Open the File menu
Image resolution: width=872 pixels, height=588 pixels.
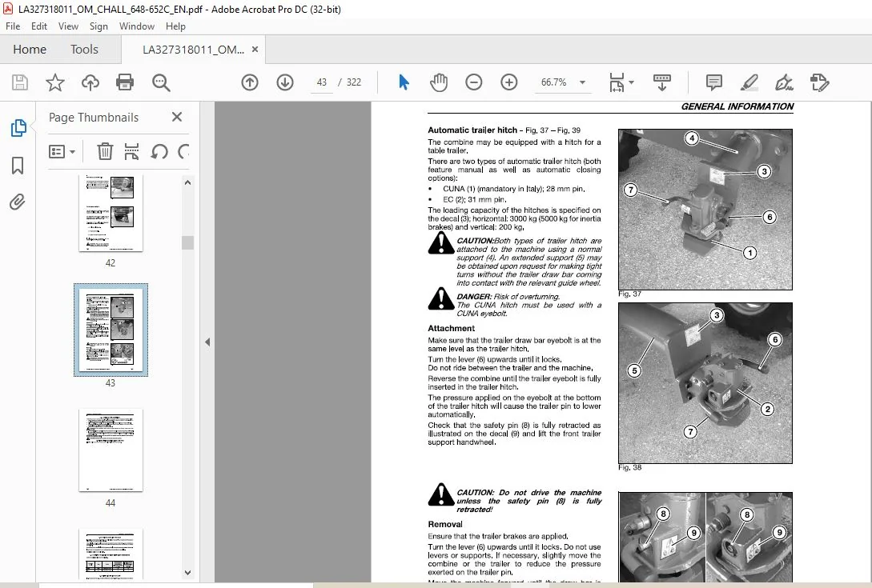coord(13,26)
